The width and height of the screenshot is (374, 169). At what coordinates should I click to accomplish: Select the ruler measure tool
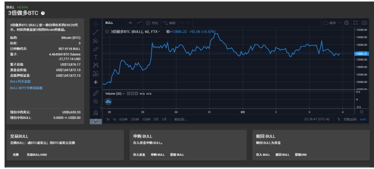pos(96,93)
